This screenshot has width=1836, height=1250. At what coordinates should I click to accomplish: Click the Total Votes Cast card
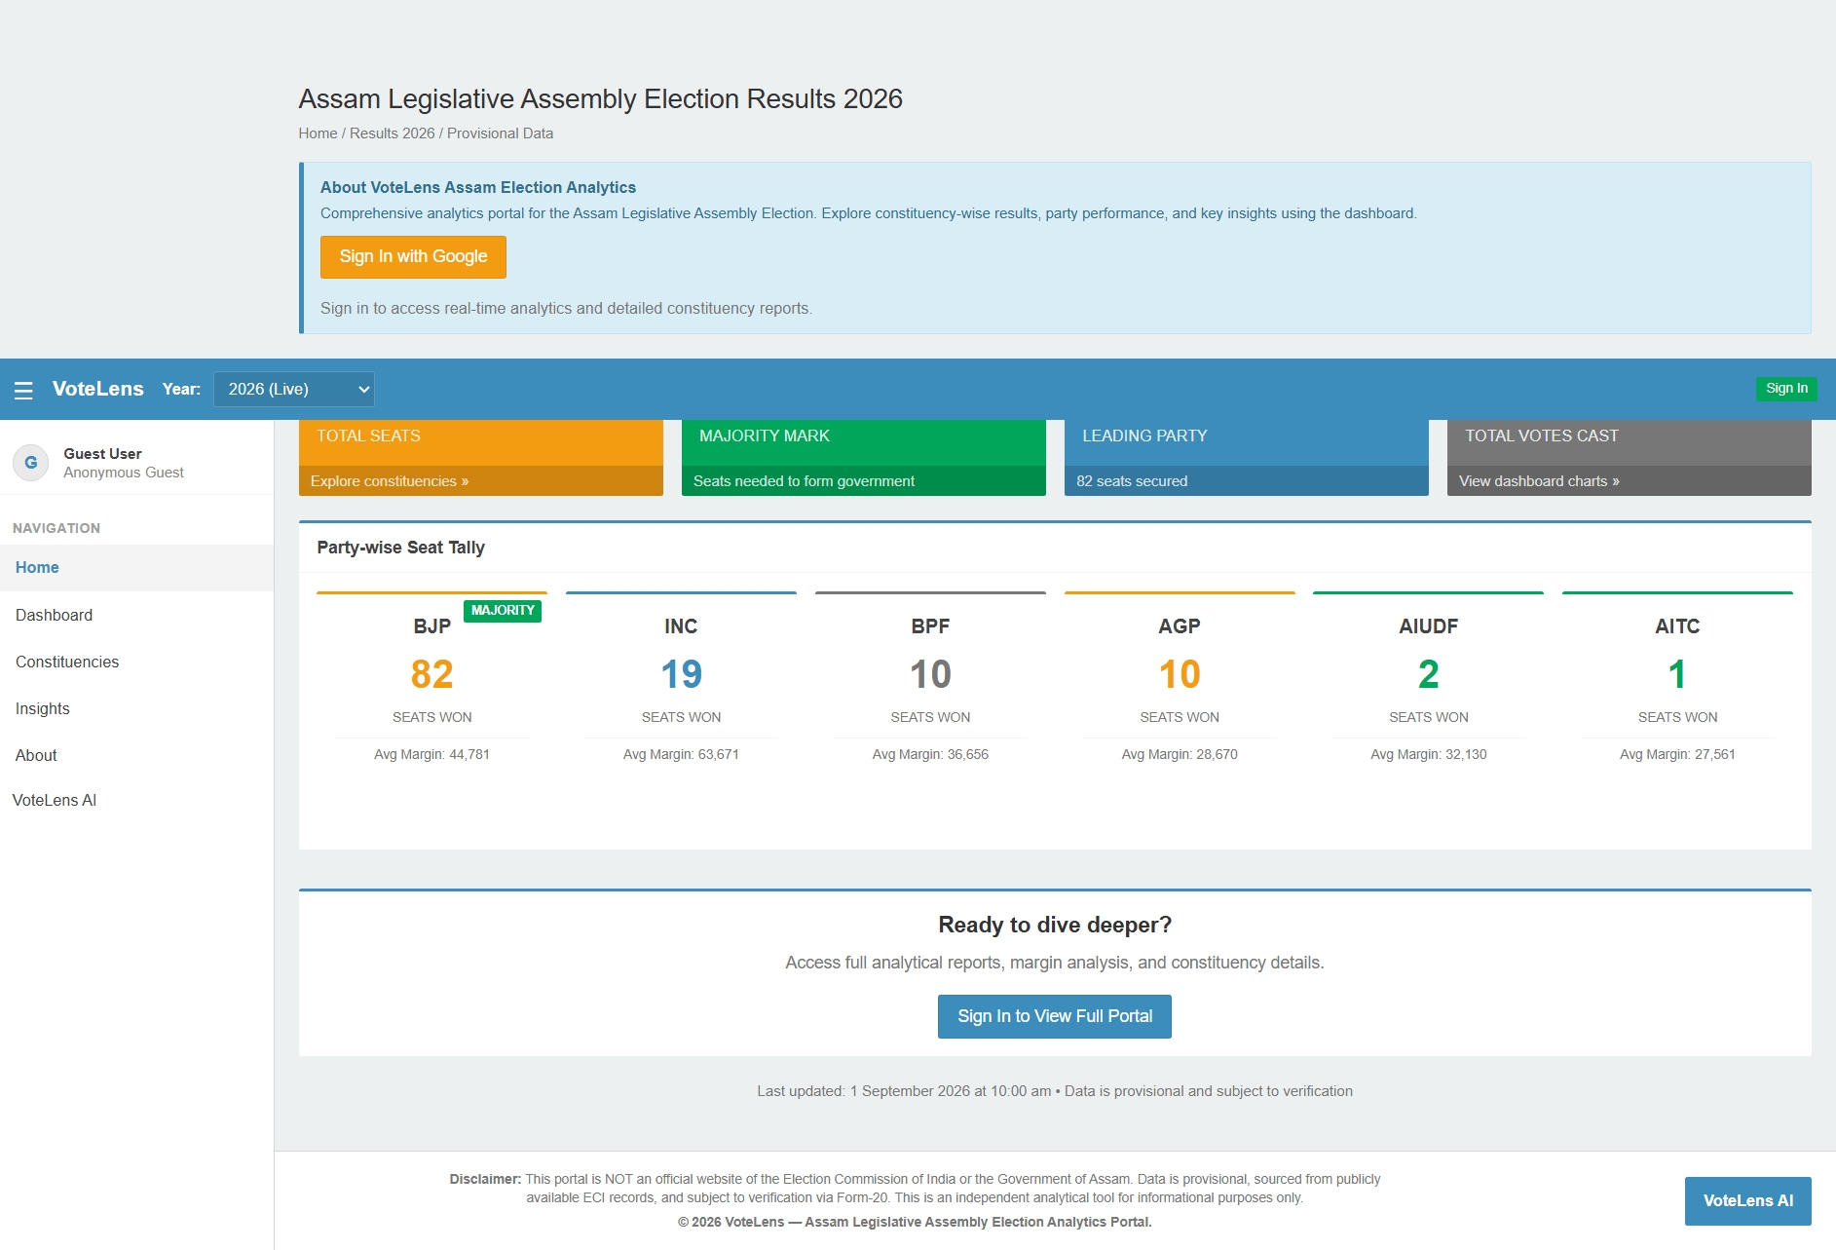(1629, 458)
